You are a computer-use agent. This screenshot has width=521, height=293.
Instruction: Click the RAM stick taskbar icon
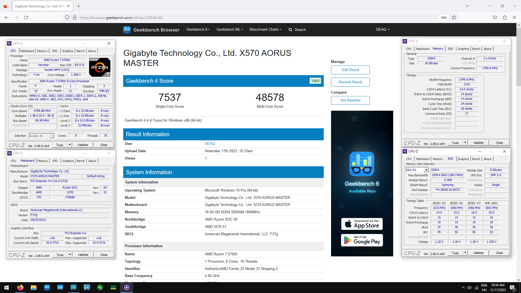pyautogui.click(x=113, y=288)
